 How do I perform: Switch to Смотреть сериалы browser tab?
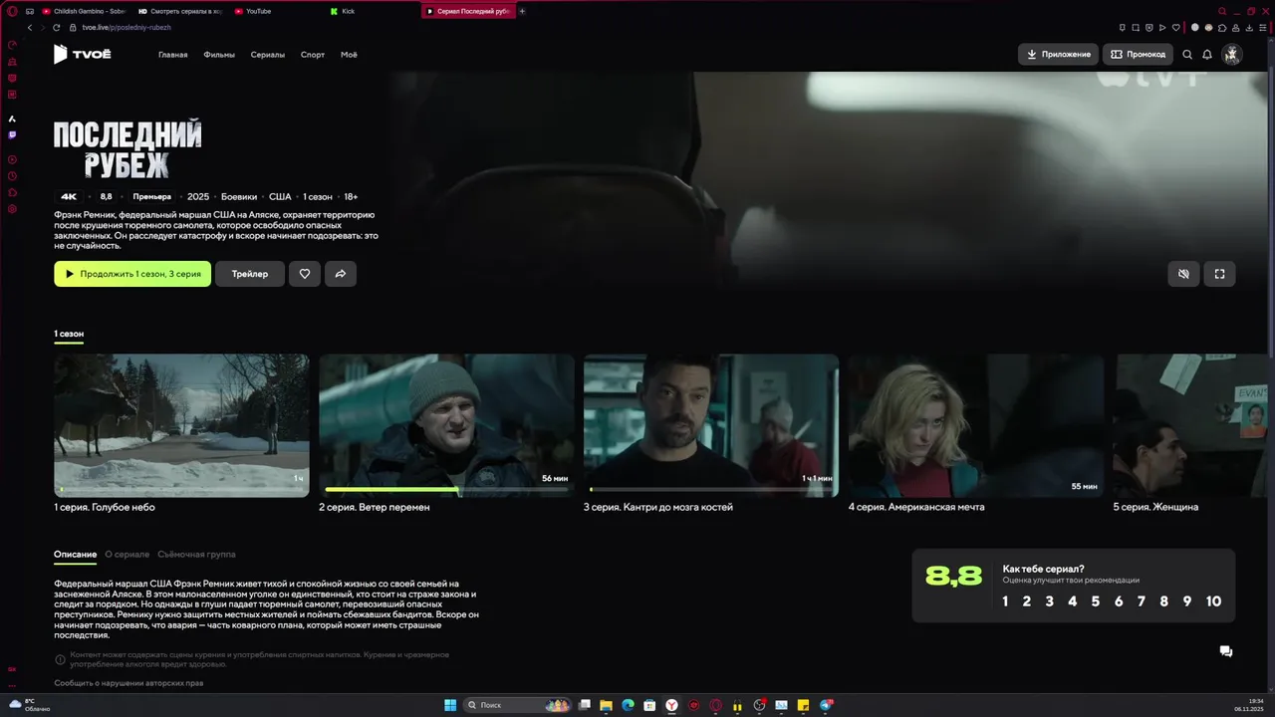(179, 11)
